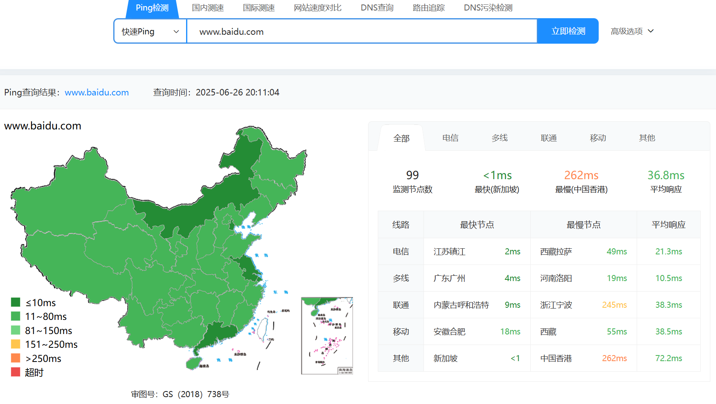Click the 超时 red legend swatch
Viewport: 716px width, 404px height.
(x=16, y=372)
